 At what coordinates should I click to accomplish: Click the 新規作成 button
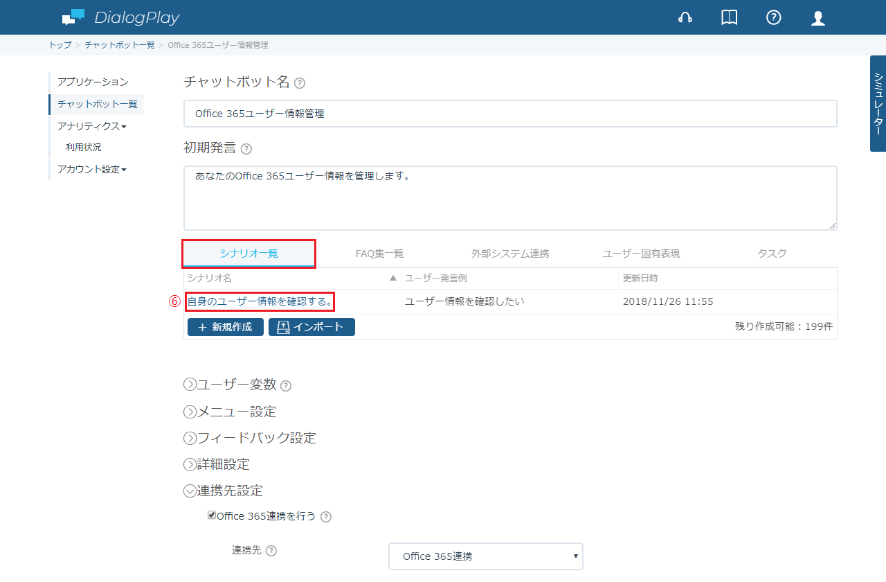tap(226, 327)
